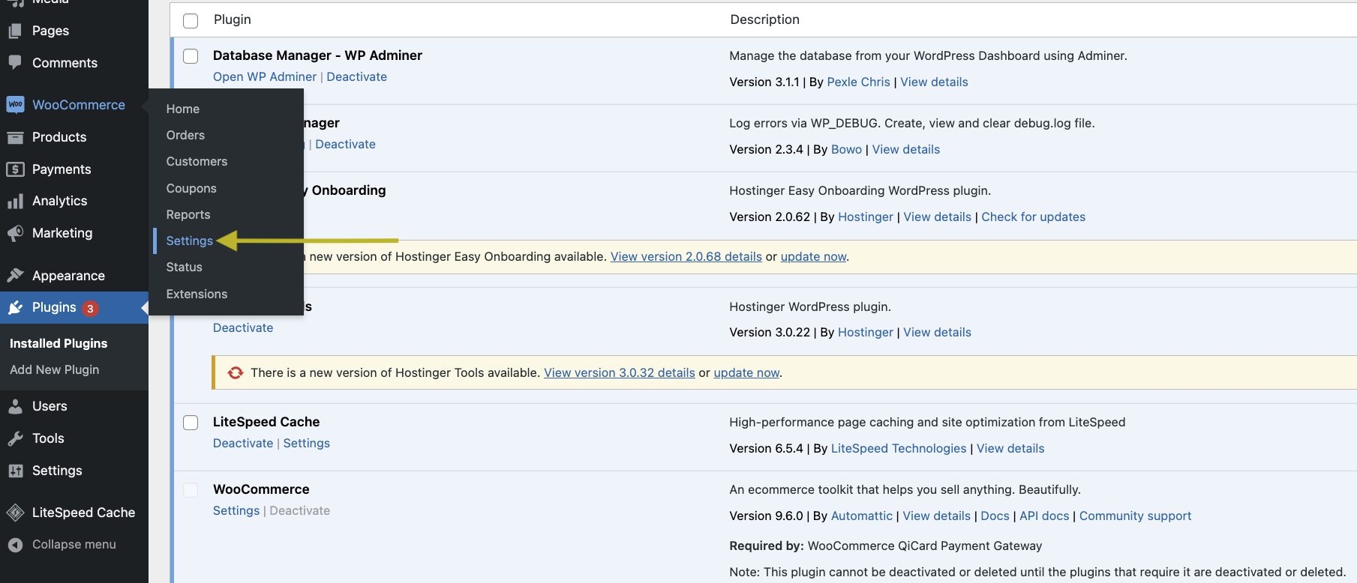The width and height of the screenshot is (1357, 583).
Task: Click the LiteSpeed Cache diamond icon
Action: 15,513
